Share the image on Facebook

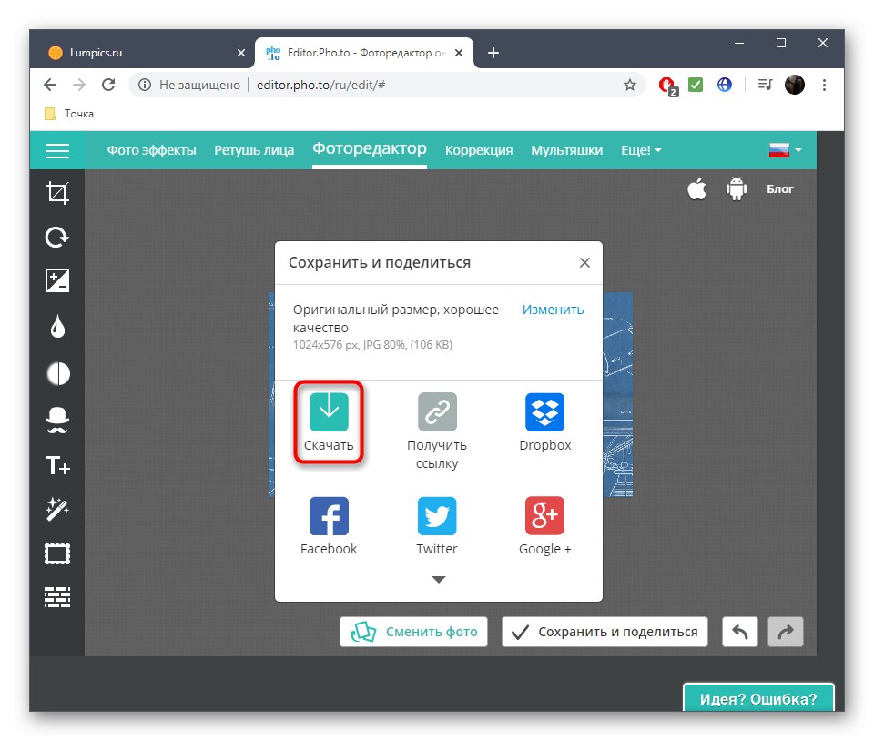click(329, 515)
